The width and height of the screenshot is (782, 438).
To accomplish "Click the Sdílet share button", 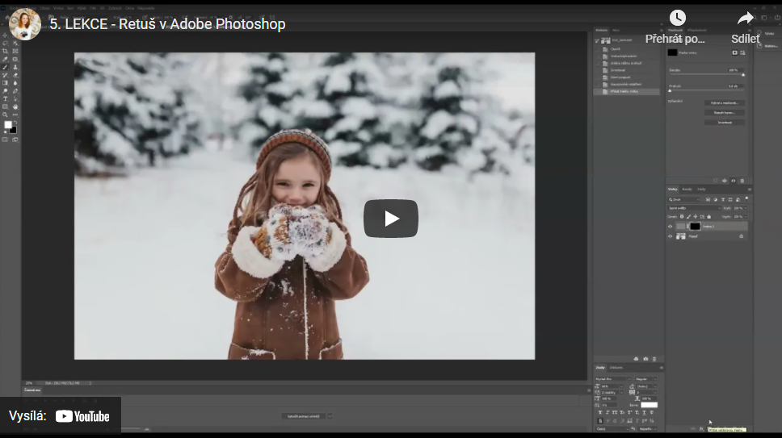I will point(745,27).
